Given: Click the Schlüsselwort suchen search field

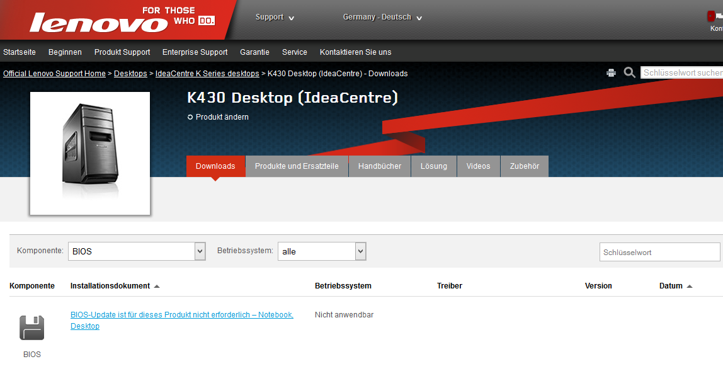Looking at the screenshot, I should [x=681, y=72].
